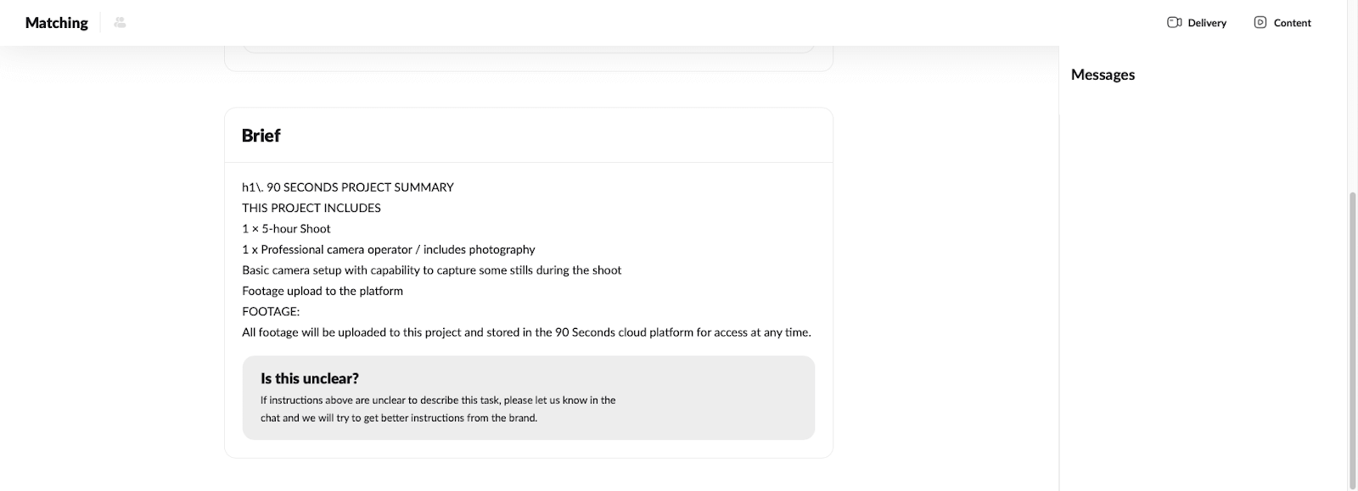Click the Delivery camera icon

pos(1175,23)
